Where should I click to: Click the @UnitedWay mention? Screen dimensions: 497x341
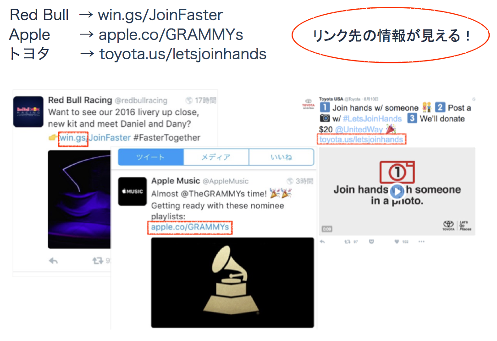pos(359,129)
